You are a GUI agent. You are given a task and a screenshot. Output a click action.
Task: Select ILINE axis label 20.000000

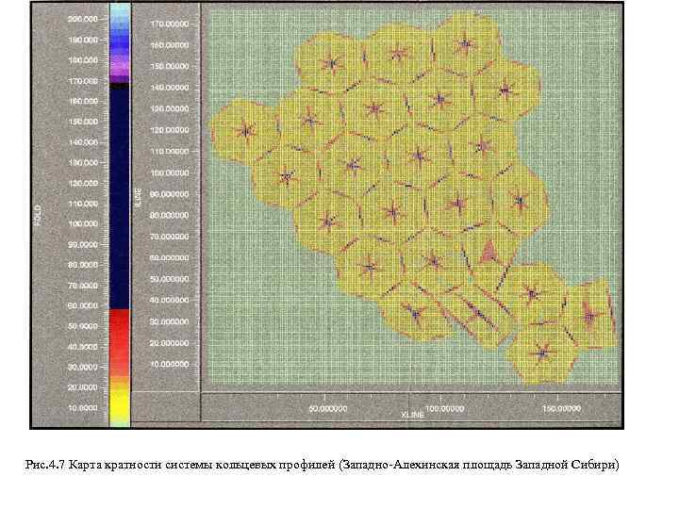coord(170,343)
